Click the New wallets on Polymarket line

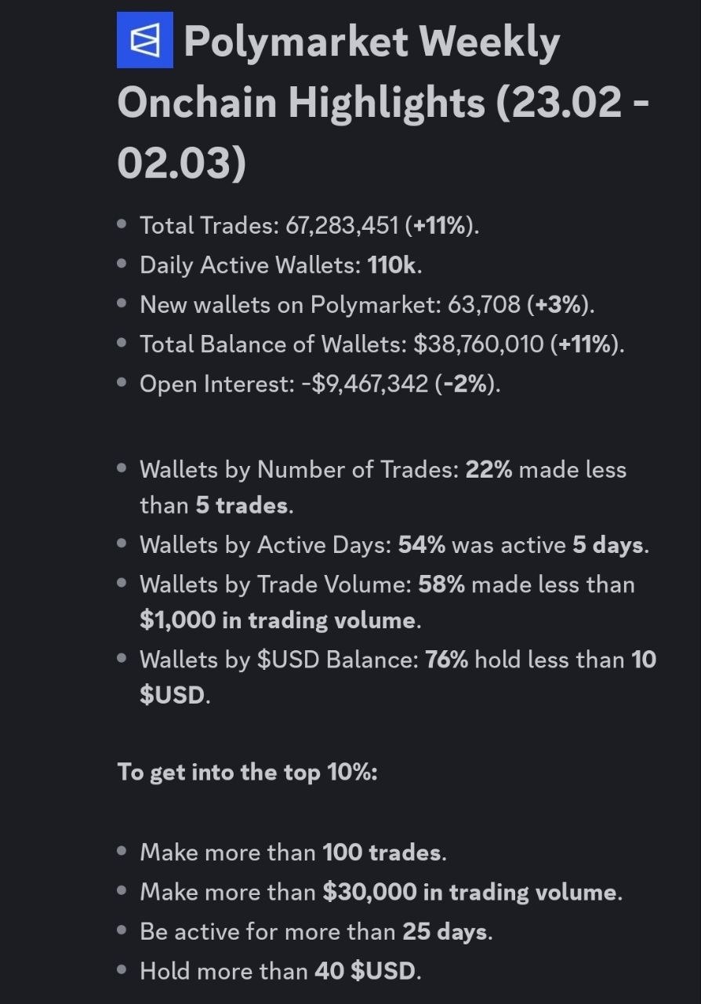(x=367, y=304)
